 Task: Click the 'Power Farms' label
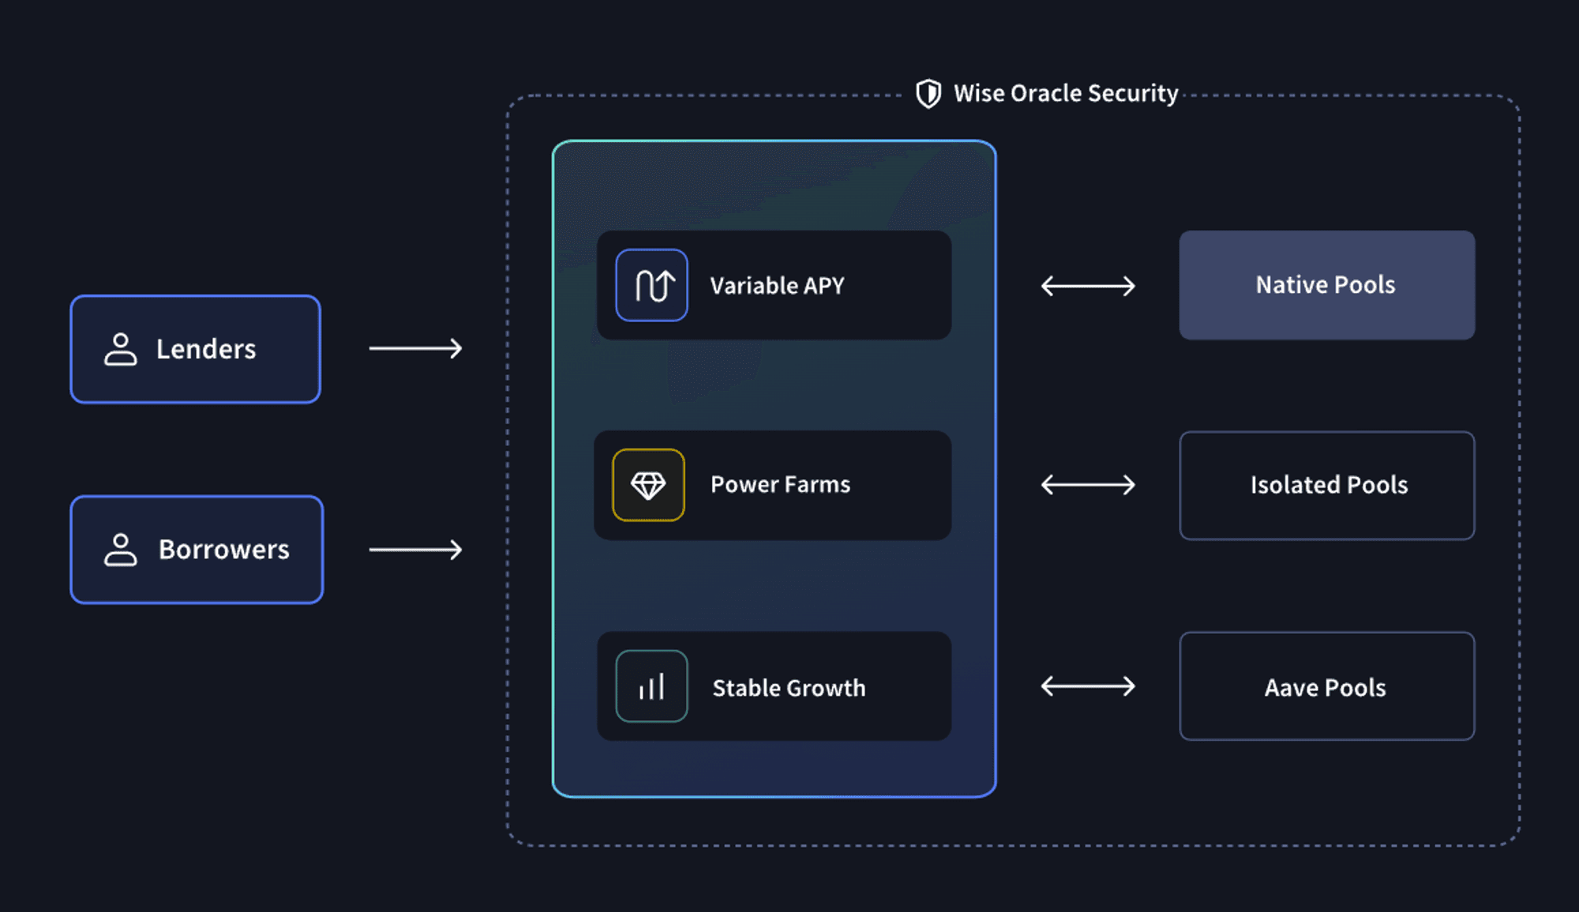tap(780, 485)
